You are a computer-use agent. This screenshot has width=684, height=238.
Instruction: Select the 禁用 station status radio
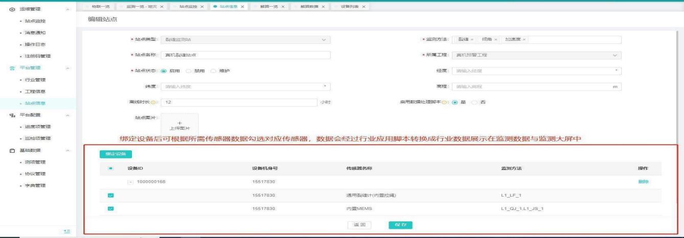tap(189, 70)
